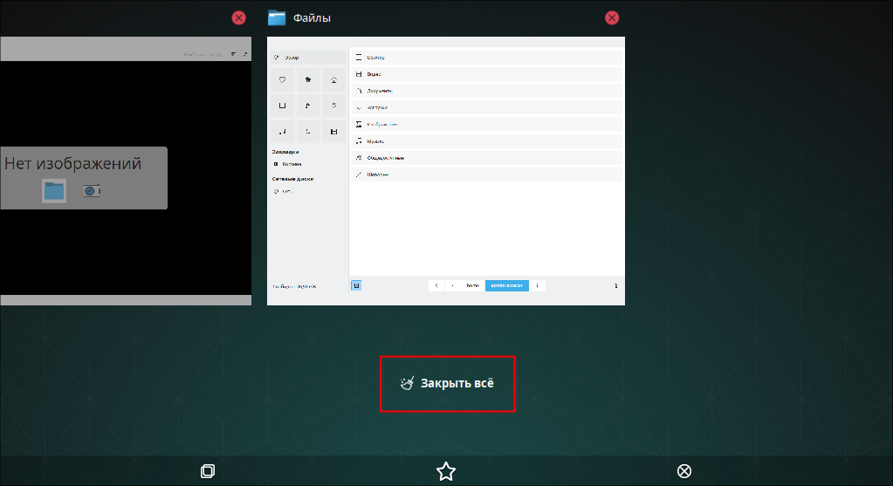Screen dimensions: 893x486
Task: Click the star favorites icon in bottom bar
Action: 446,471
